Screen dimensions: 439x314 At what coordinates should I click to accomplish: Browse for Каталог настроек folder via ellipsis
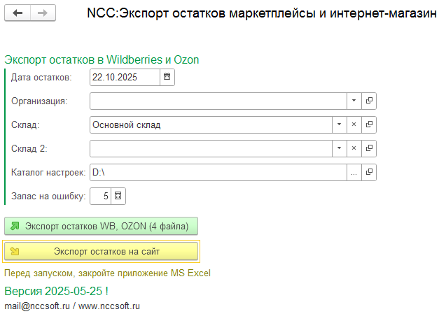(x=354, y=172)
